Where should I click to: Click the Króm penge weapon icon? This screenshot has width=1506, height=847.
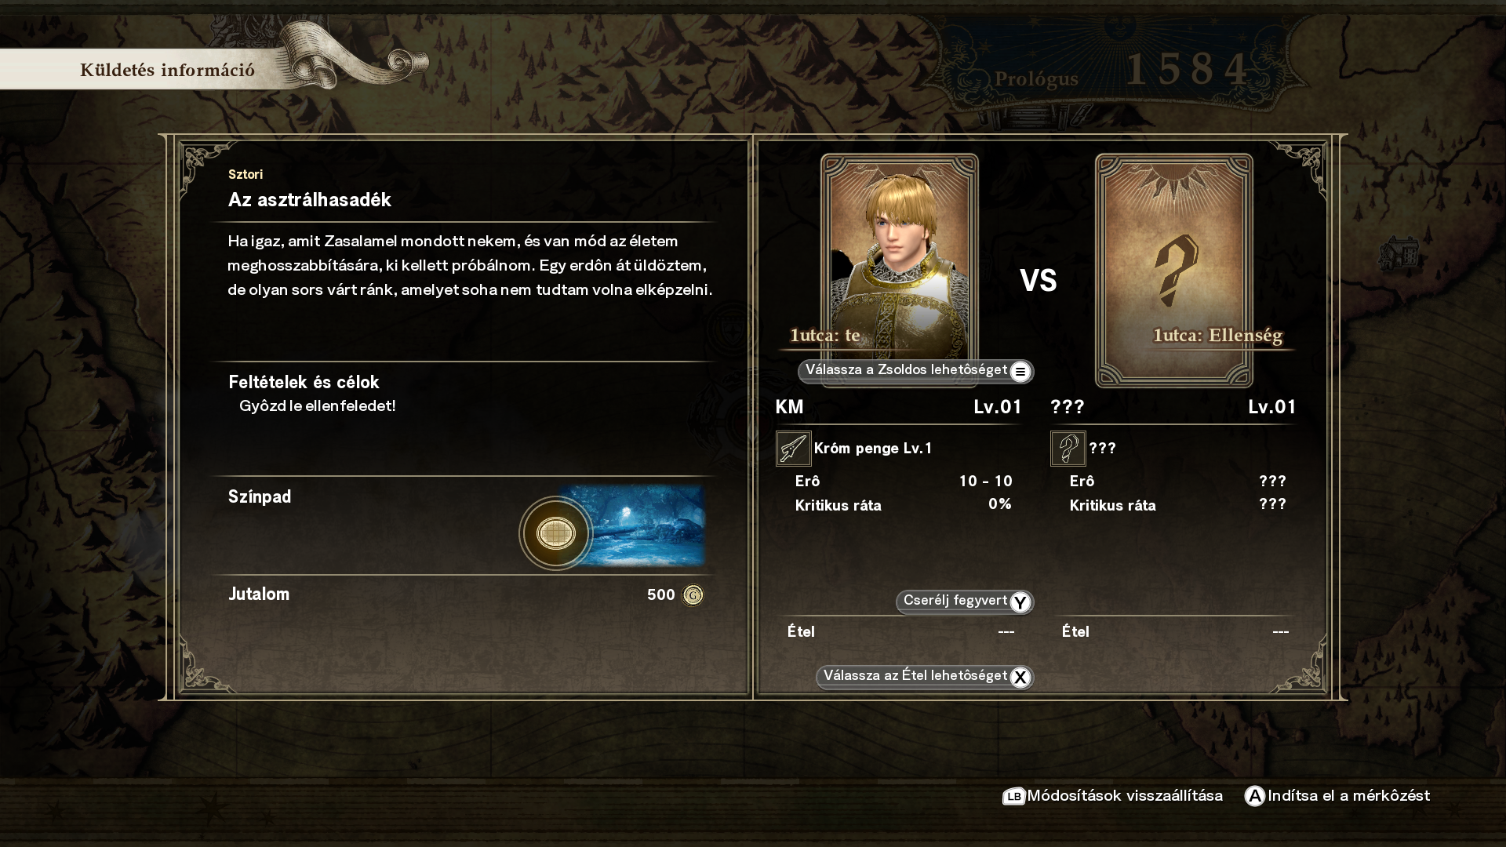(793, 449)
